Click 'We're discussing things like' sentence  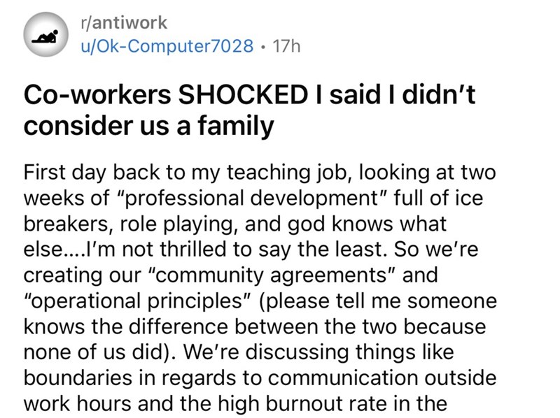pyautogui.click(x=318, y=352)
